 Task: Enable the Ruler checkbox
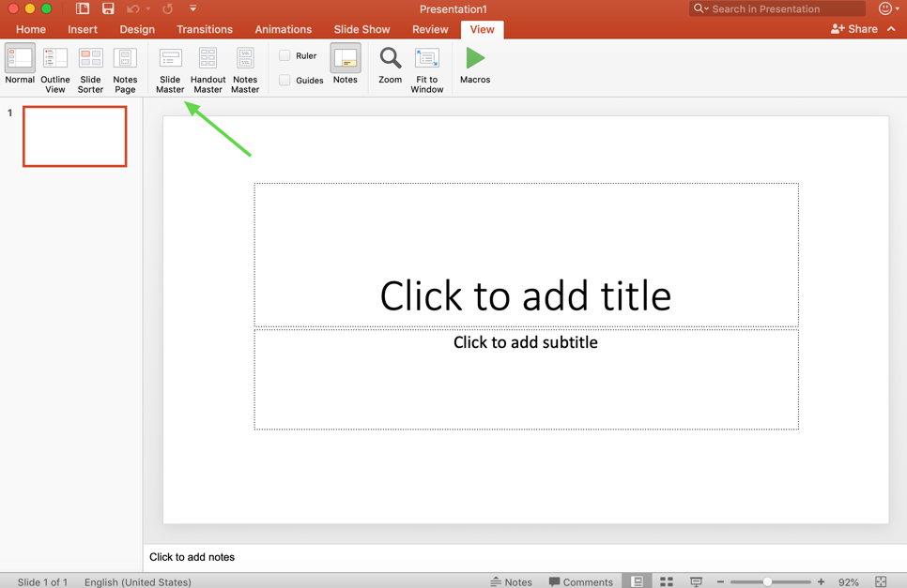click(x=284, y=55)
